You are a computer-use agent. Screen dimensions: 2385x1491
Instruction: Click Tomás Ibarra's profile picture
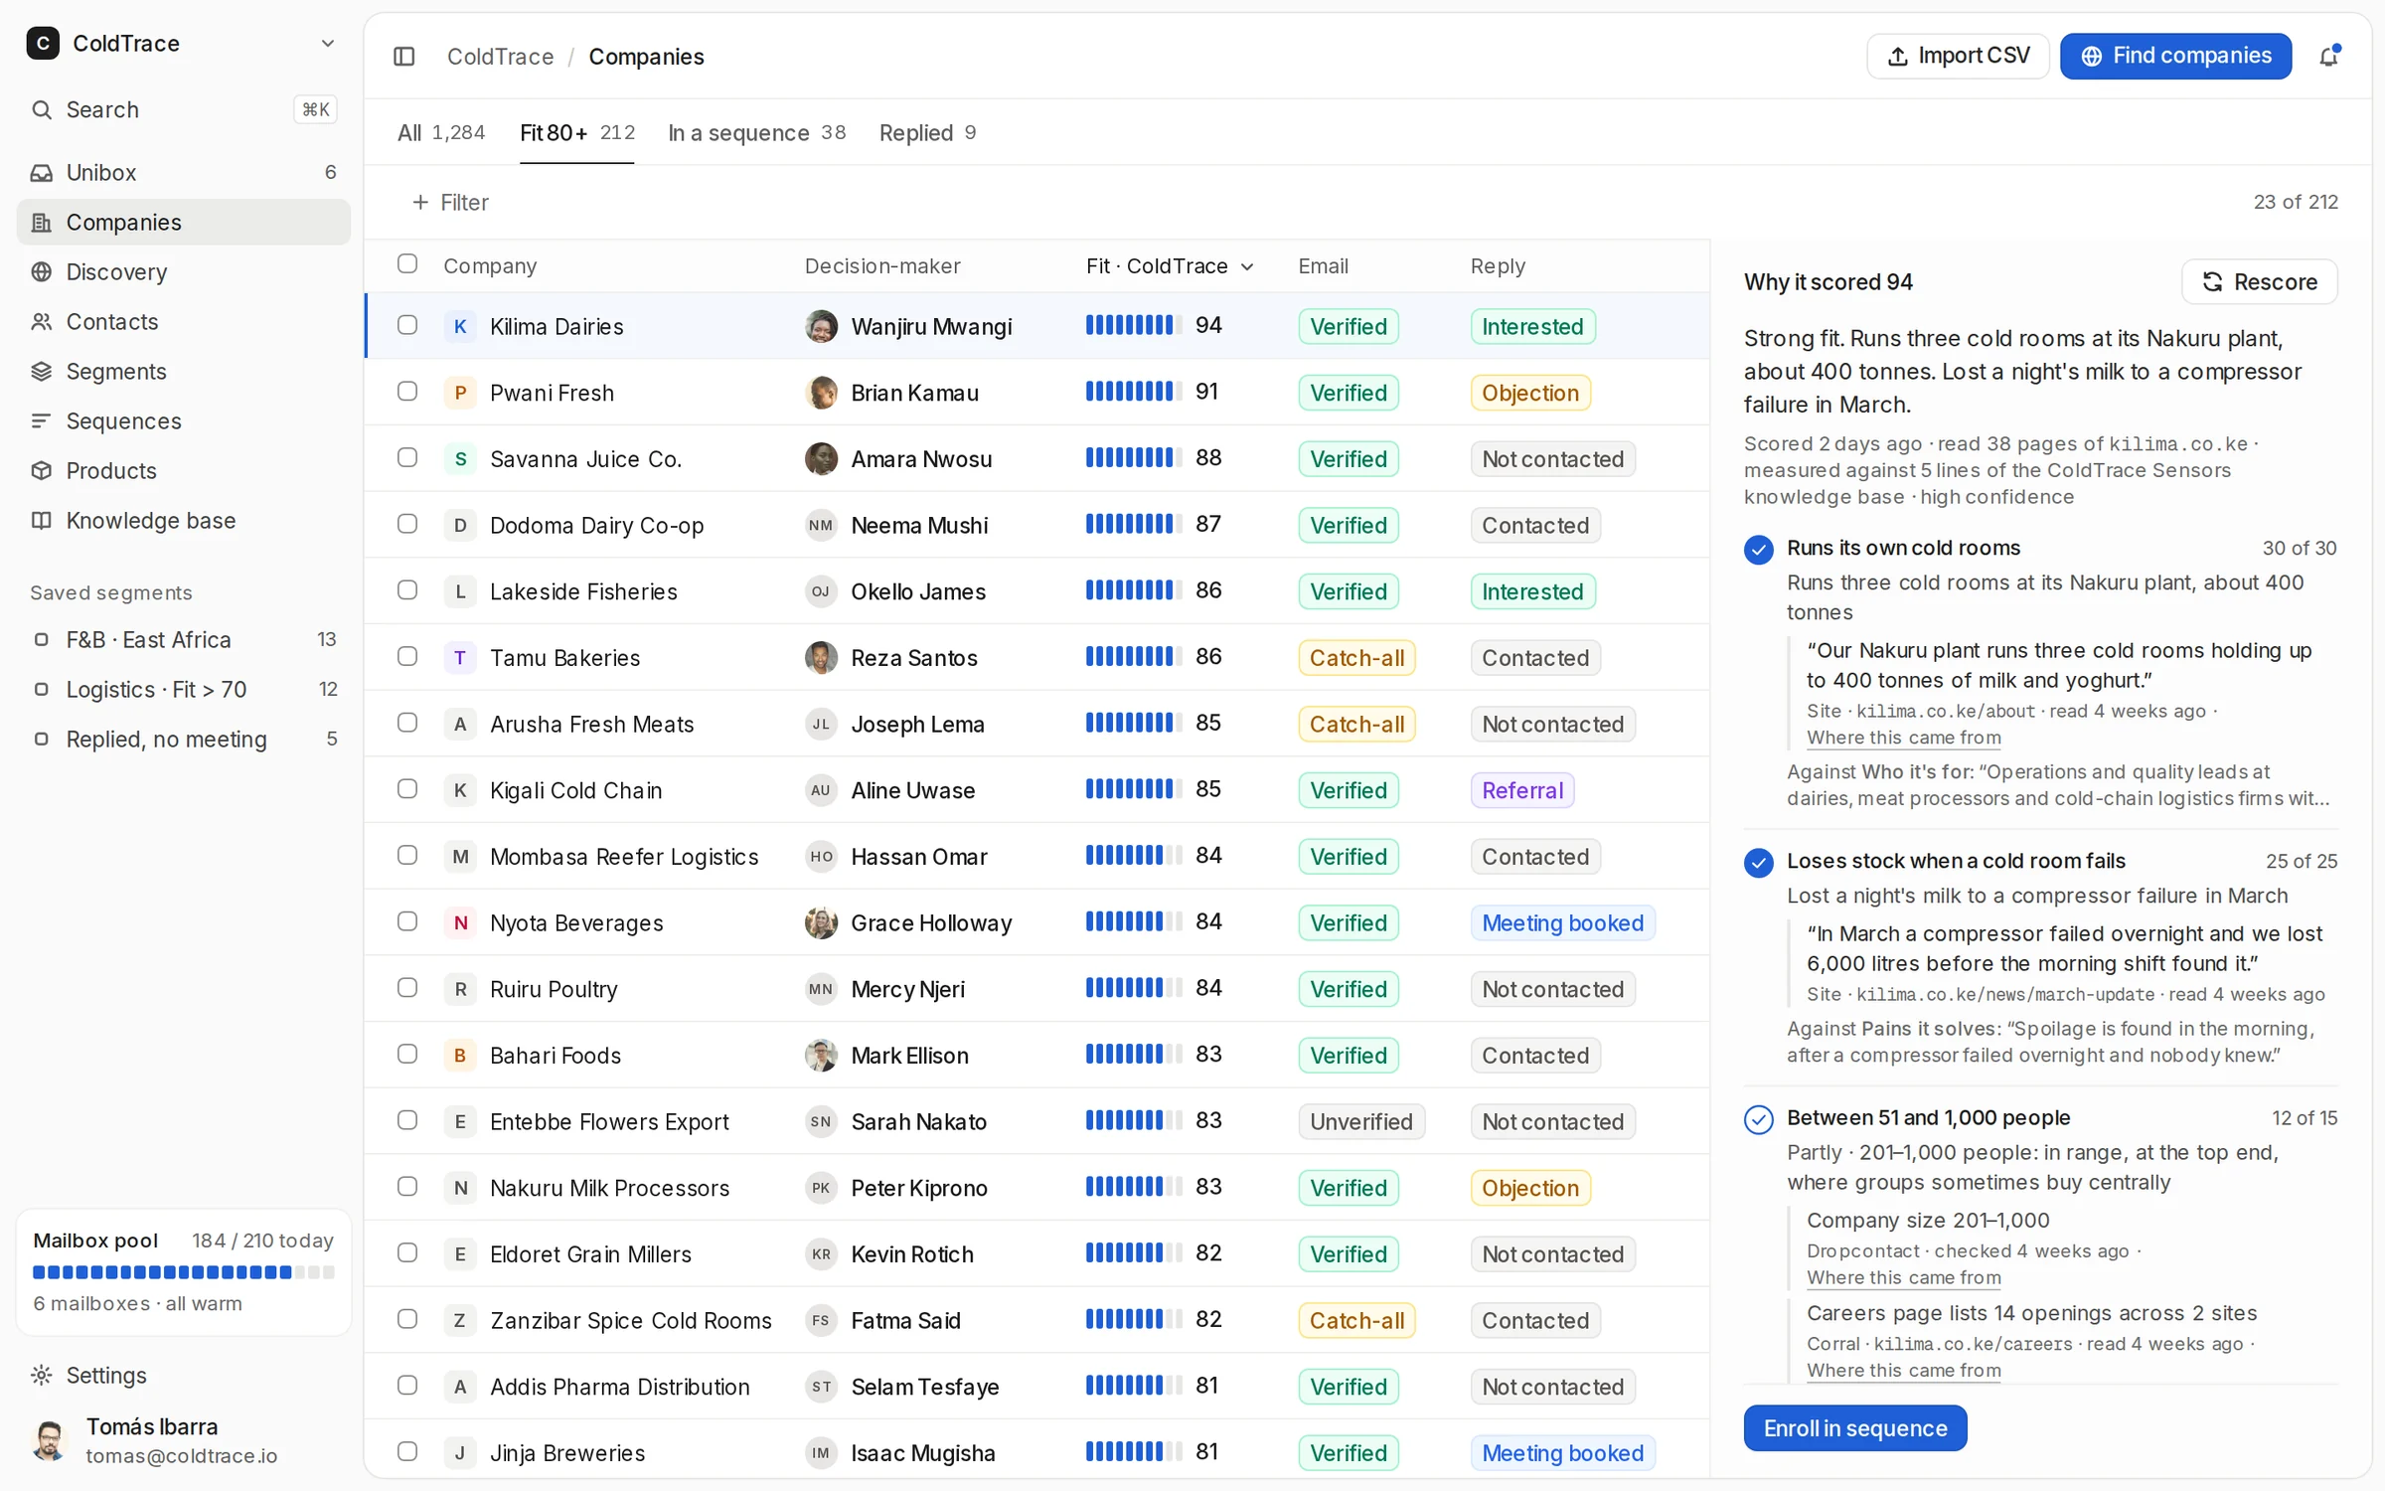(49, 1440)
